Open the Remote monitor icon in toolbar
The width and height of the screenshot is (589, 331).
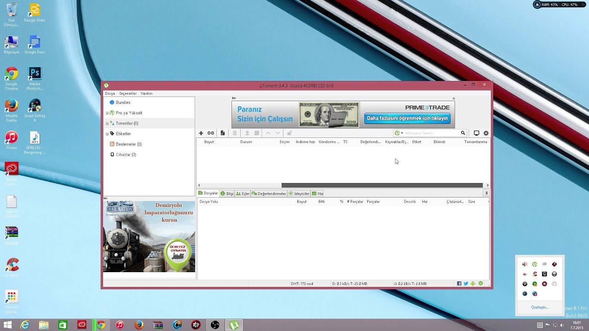click(476, 133)
